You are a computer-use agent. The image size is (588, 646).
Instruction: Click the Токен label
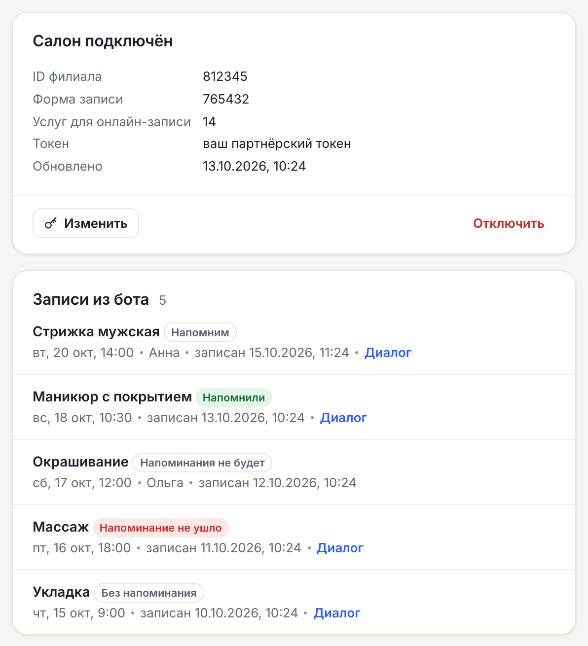tap(51, 144)
